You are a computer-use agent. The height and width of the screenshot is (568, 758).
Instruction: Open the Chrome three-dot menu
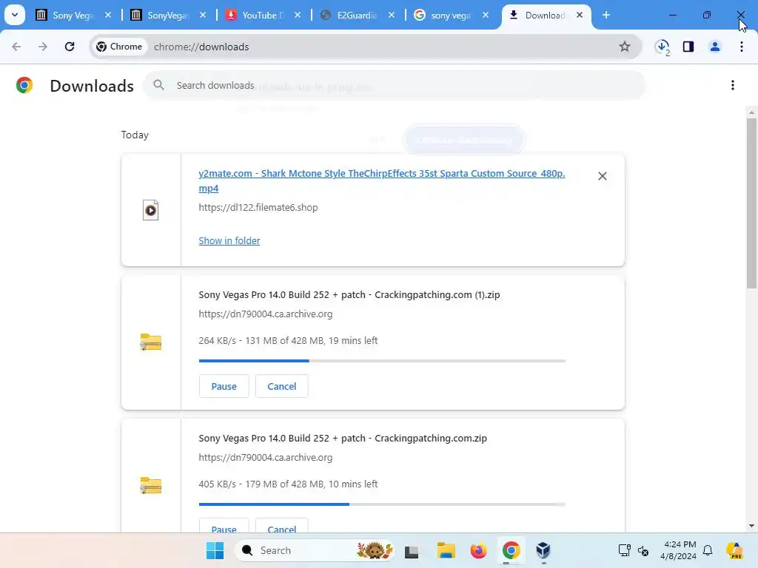click(x=741, y=47)
